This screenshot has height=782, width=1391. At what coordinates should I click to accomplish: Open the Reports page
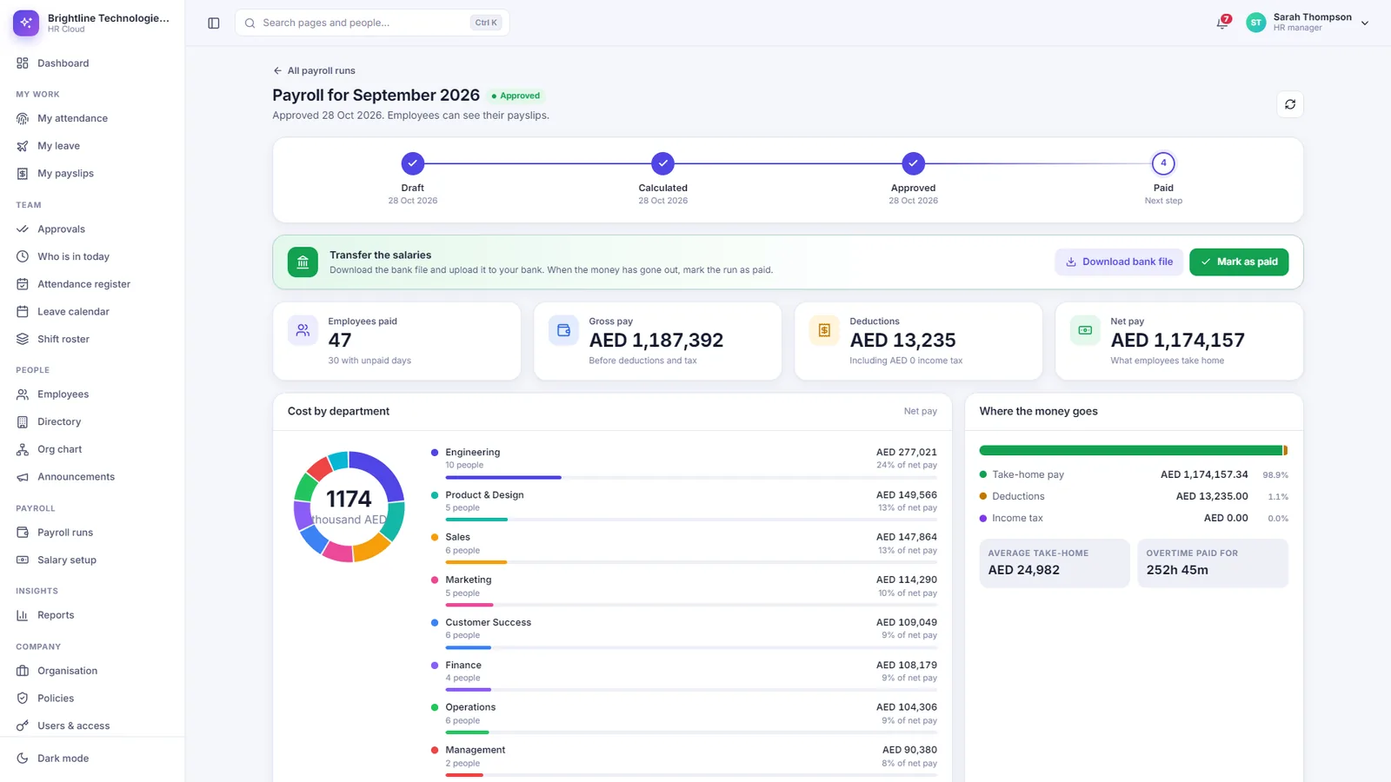(x=92, y=615)
